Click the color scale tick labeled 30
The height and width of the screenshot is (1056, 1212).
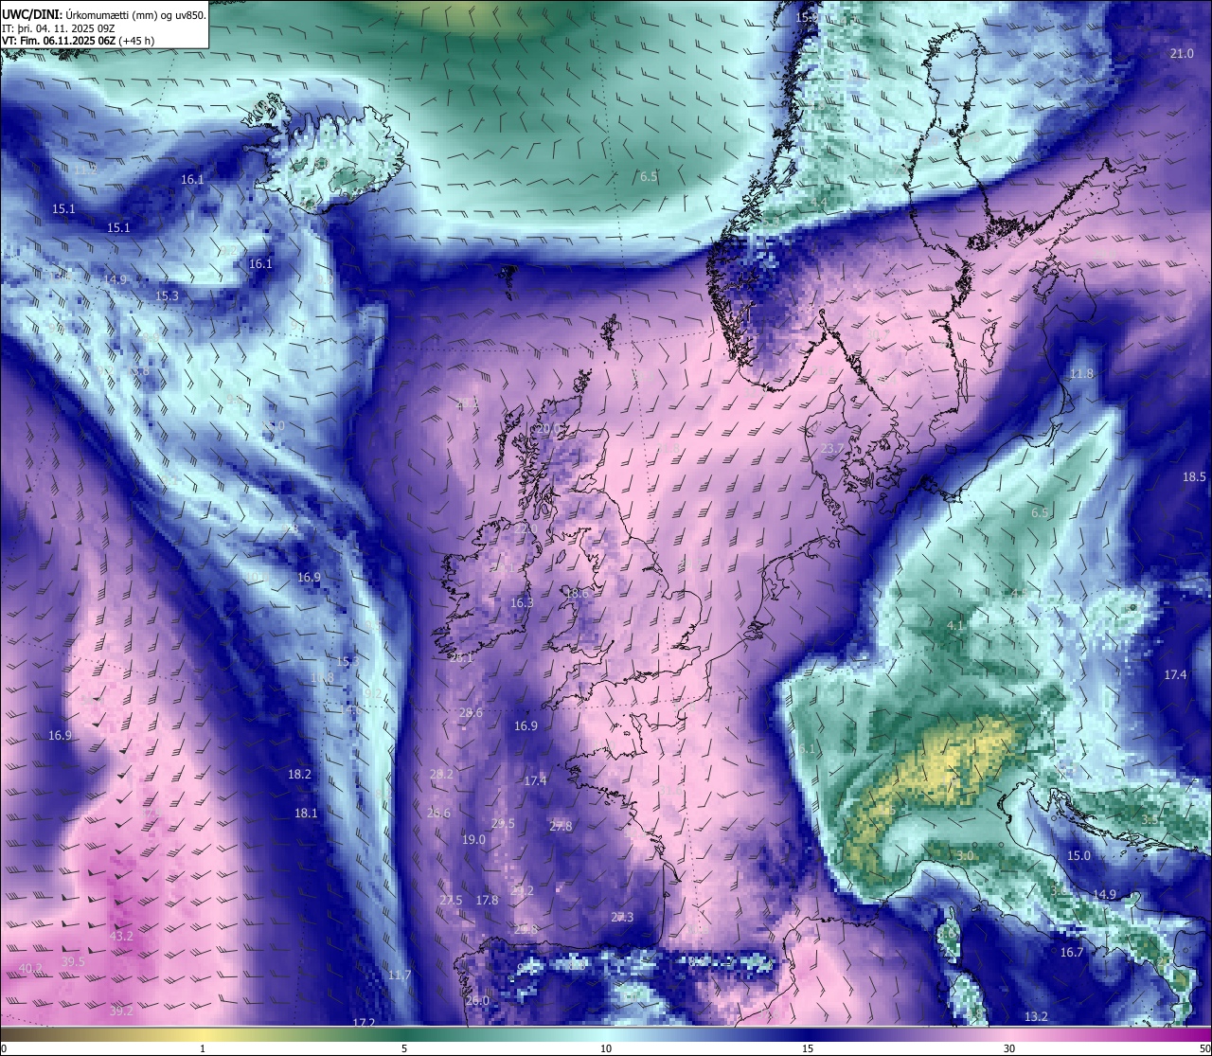pyautogui.click(x=1009, y=1048)
